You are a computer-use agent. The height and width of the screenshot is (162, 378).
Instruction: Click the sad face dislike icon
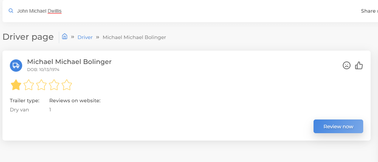click(x=347, y=65)
